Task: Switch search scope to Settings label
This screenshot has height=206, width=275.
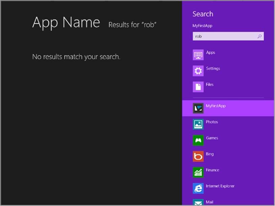Action: (x=213, y=69)
